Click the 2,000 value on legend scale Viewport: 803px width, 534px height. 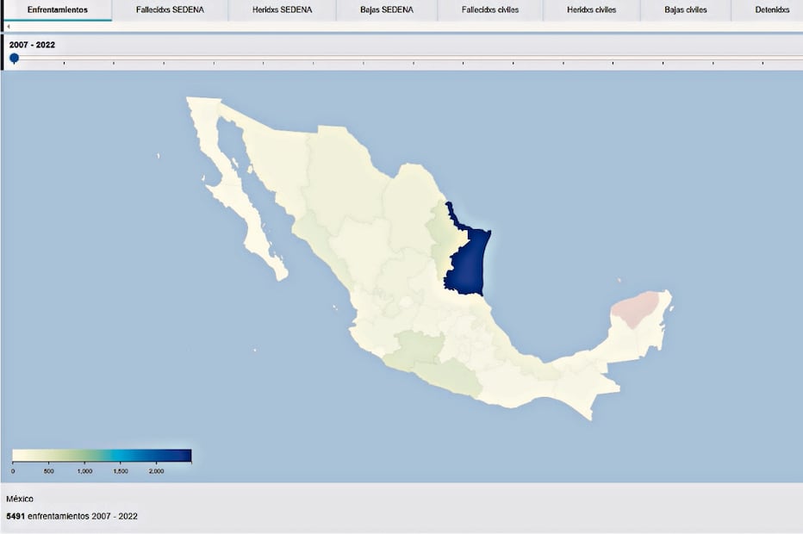tap(156, 471)
